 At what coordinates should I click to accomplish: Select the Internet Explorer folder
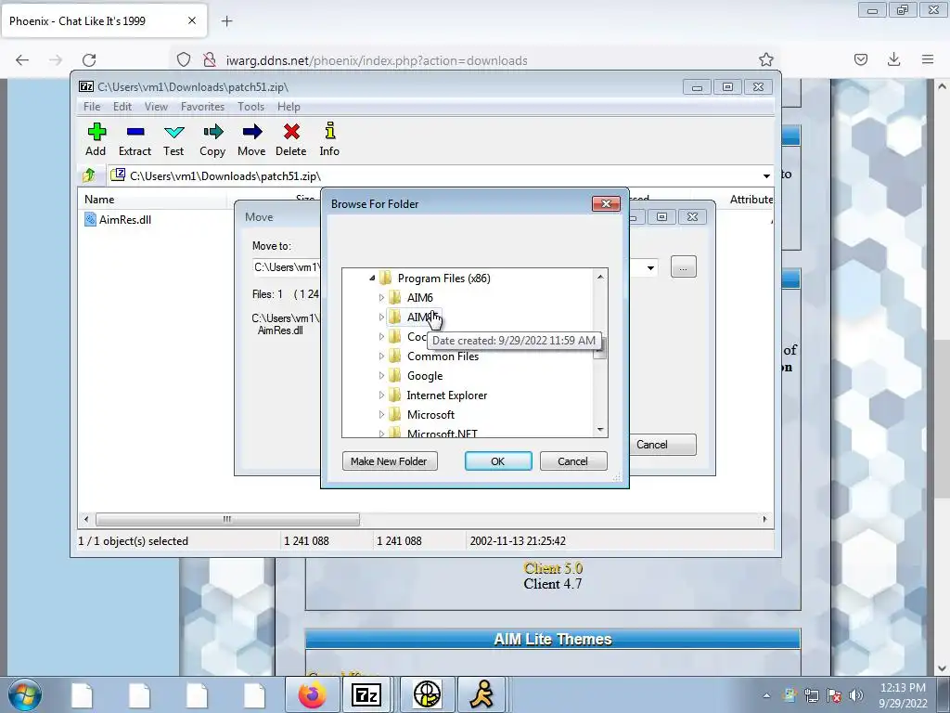[446, 395]
